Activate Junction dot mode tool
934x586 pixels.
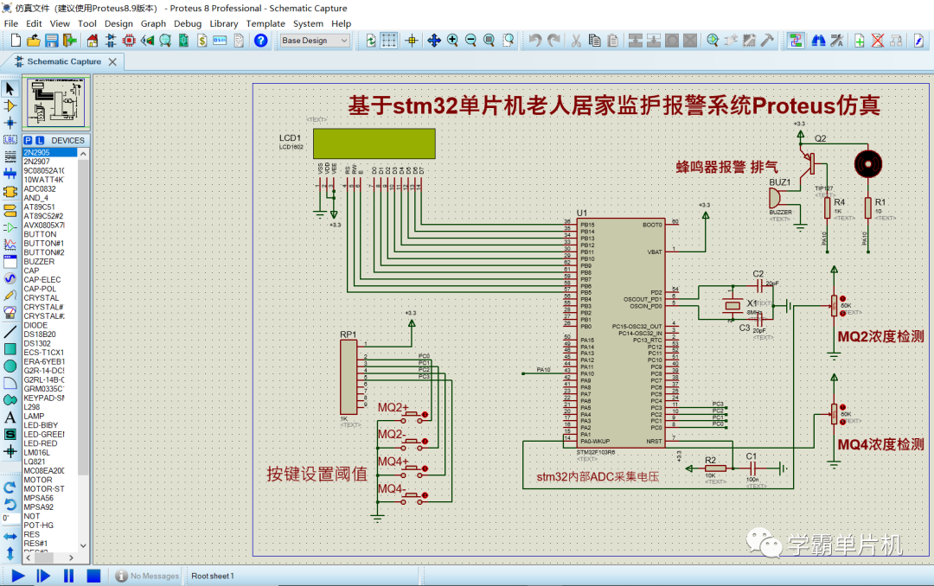click(10, 123)
